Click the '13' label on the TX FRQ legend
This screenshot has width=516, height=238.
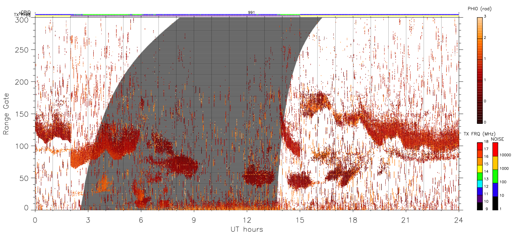pos(487,179)
